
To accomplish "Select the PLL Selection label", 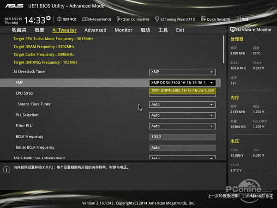I will click(x=27, y=115).
